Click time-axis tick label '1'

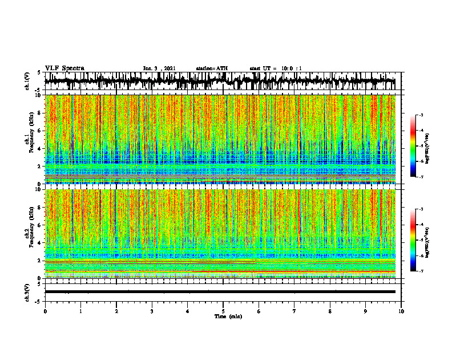[80, 311]
